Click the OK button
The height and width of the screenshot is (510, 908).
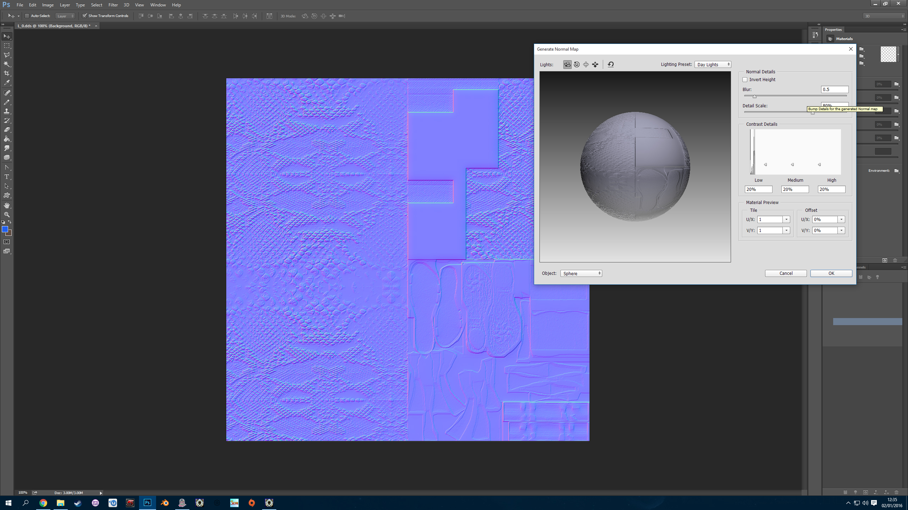click(831, 273)
